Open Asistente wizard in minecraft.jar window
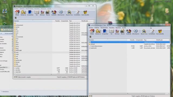The image size is (173, 97). coord(54,13)
